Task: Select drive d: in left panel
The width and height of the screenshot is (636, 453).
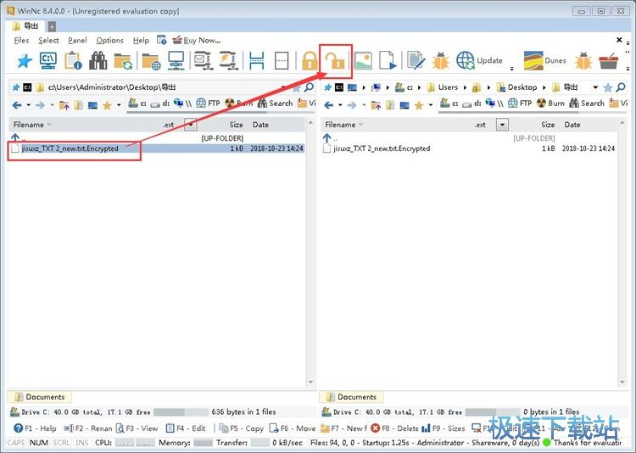Action: pyautogui.click(x=159, y=103)
